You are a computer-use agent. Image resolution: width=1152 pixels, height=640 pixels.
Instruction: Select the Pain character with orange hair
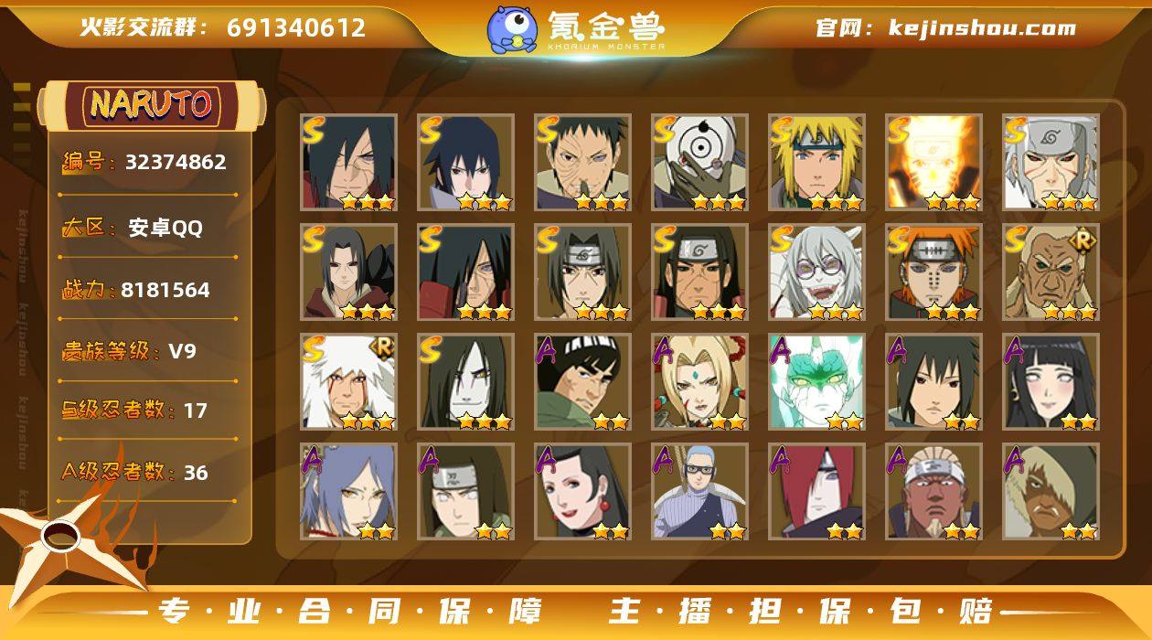pos(933,272)
